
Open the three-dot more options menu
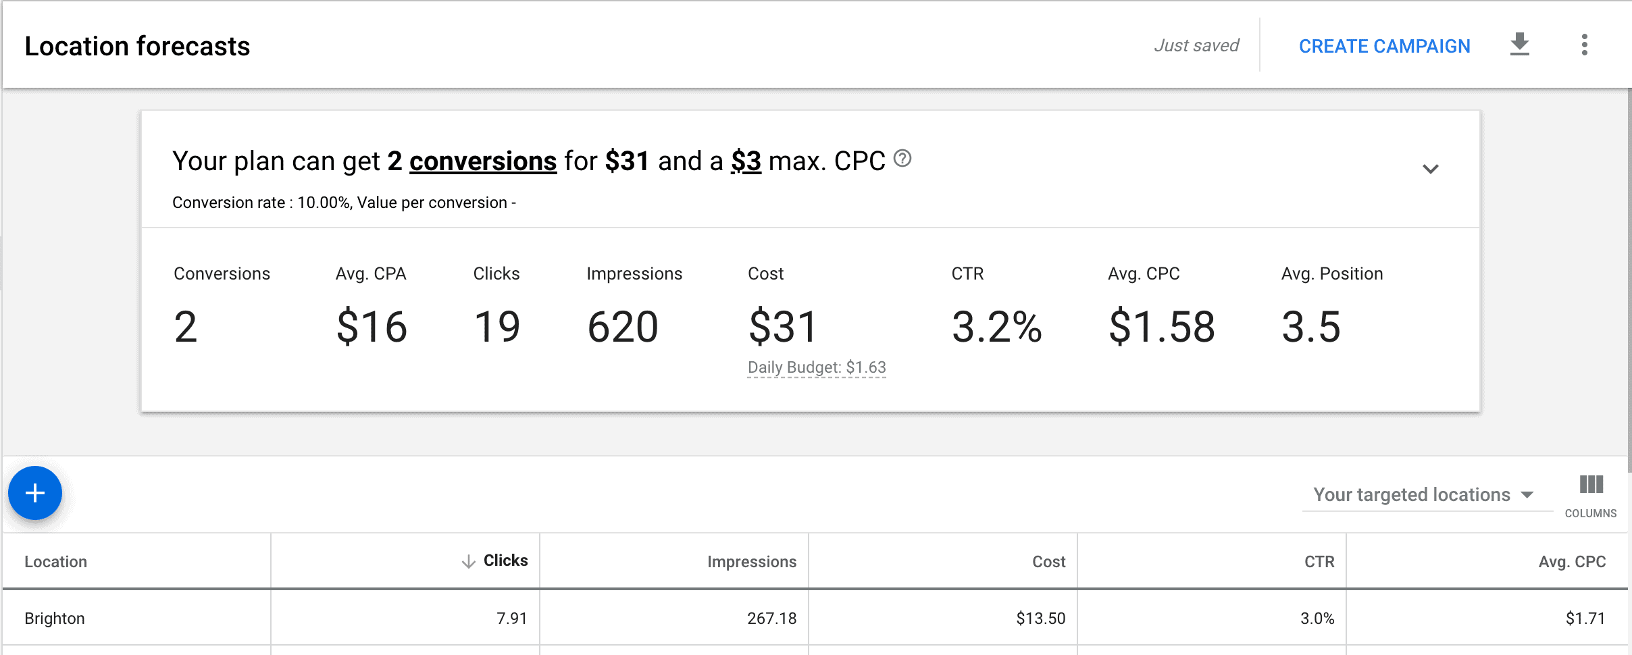click(1584, 45)
